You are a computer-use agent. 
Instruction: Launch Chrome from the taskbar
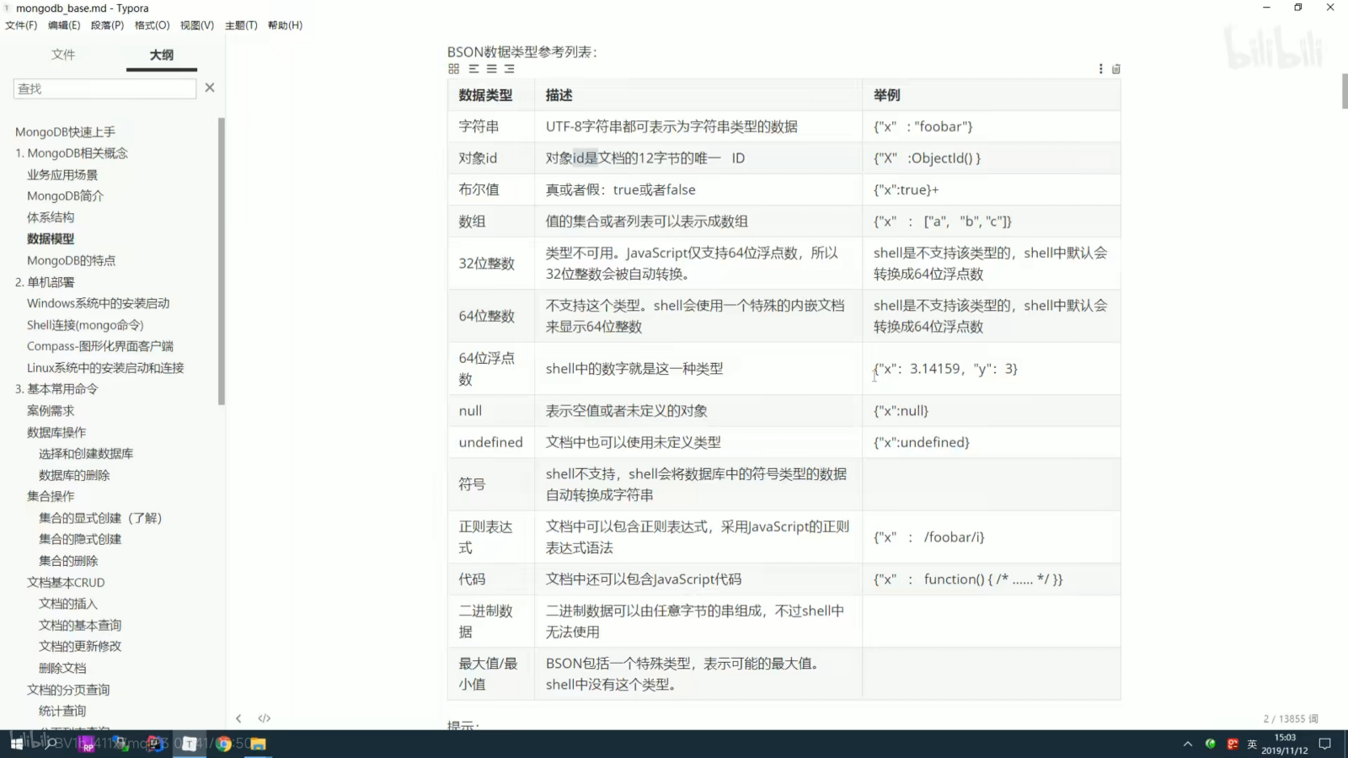[x=223, y=745]
